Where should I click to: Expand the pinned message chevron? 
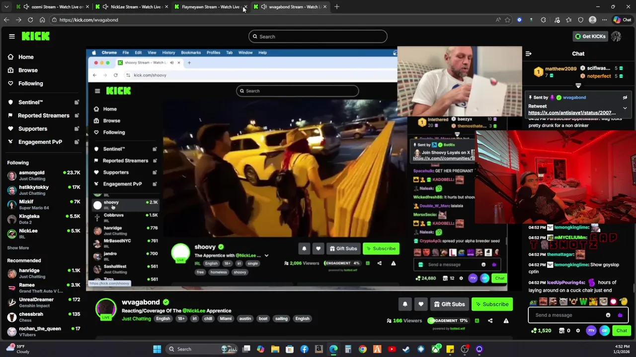click(625, 108)
